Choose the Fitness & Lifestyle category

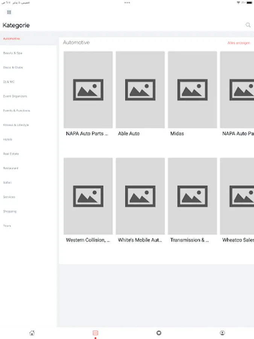pyautogui.click(x=28, y=125)
